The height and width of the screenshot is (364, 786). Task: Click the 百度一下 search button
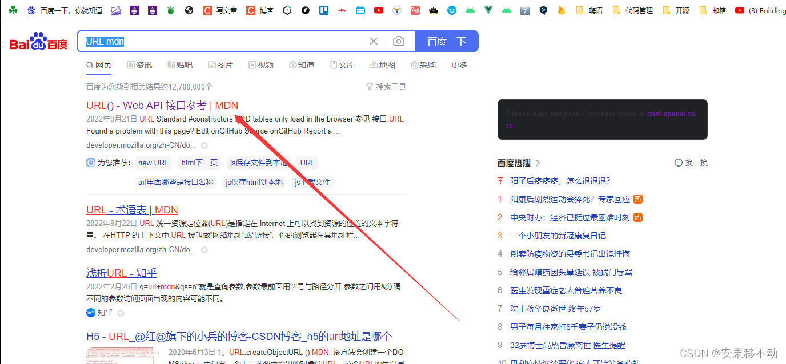(x=447, y=41)
